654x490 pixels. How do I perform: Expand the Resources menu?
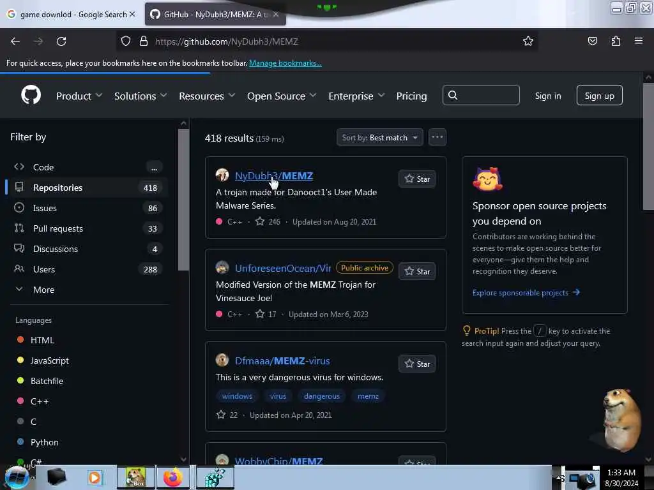(207, 96)
